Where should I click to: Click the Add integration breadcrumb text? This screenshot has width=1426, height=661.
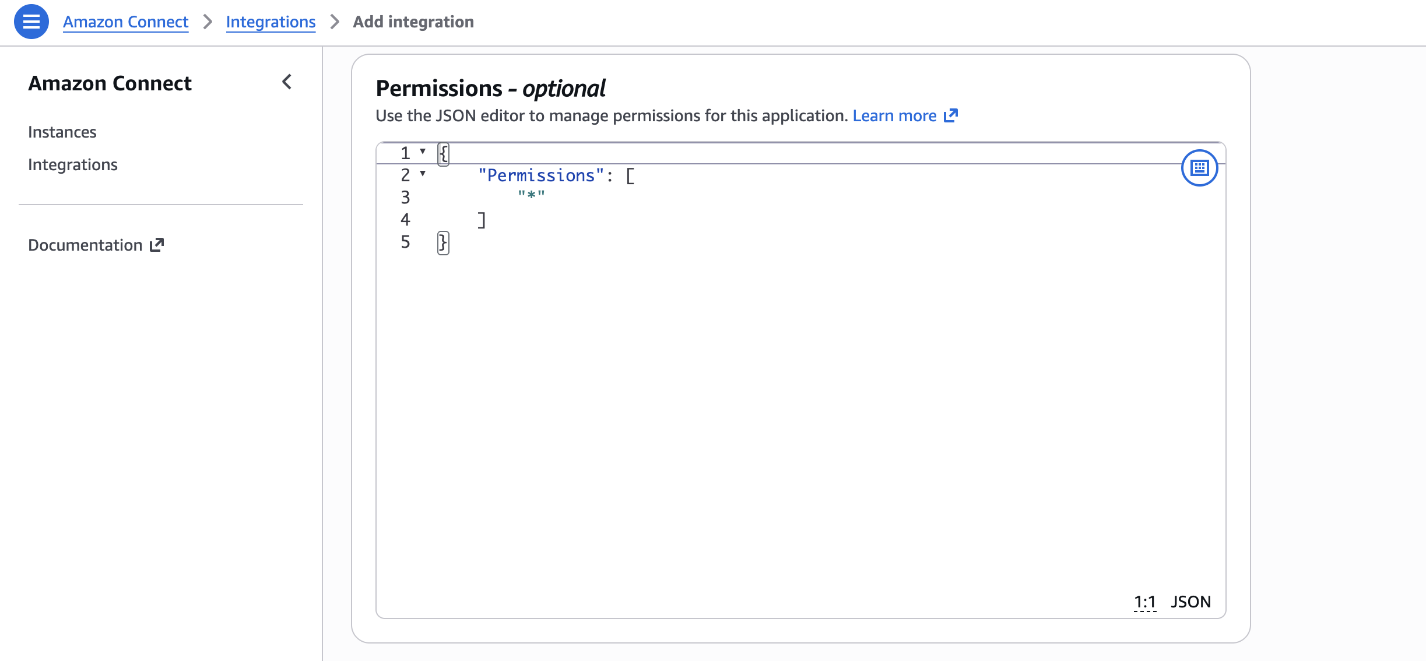[413, 22]
